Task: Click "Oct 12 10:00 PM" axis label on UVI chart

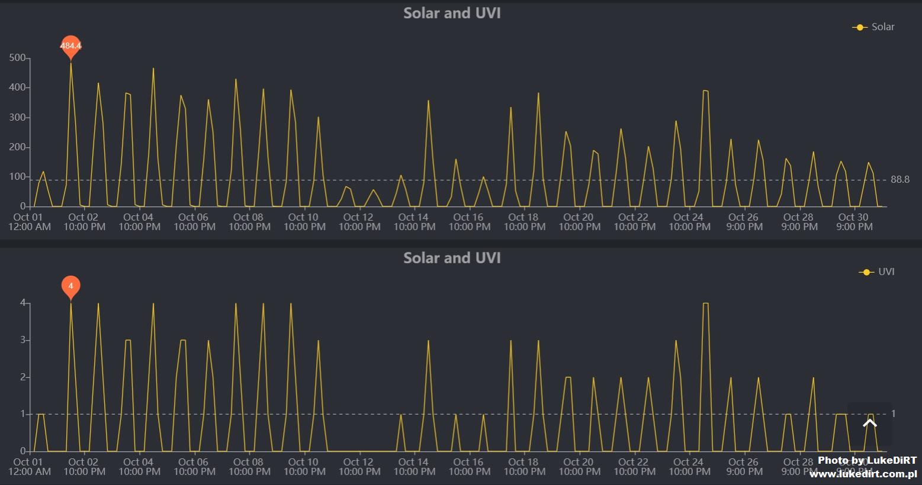Action: coord(359,467)
